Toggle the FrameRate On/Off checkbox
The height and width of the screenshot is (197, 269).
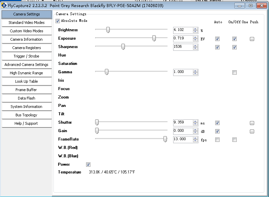[x=234, y=140]
